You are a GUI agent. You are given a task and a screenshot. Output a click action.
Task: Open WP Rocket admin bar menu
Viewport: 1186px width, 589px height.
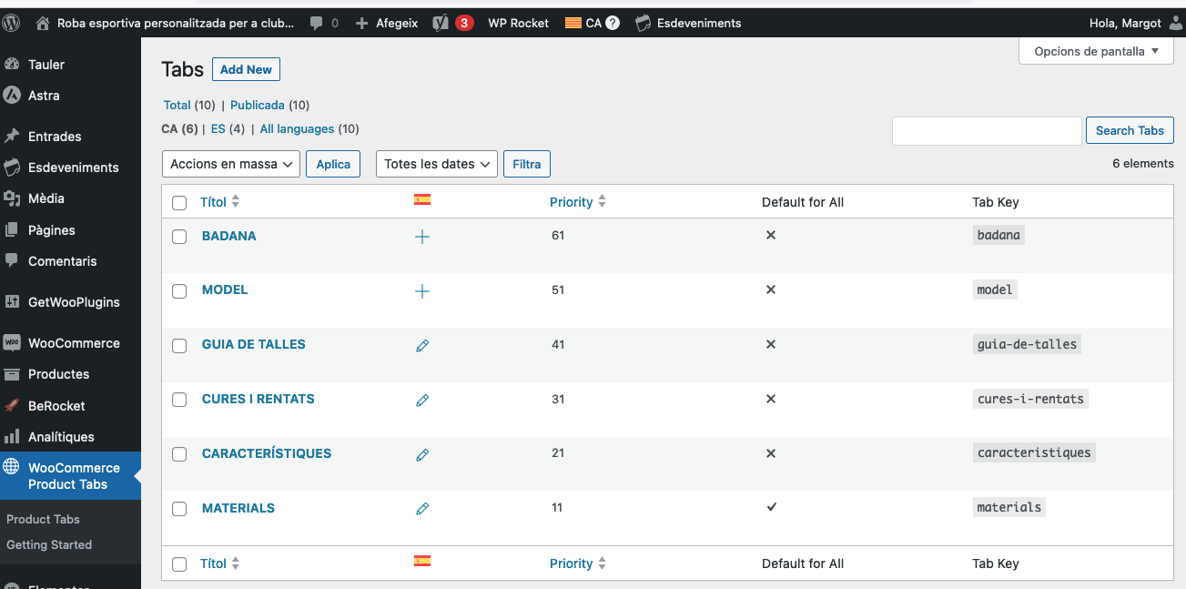519,24
